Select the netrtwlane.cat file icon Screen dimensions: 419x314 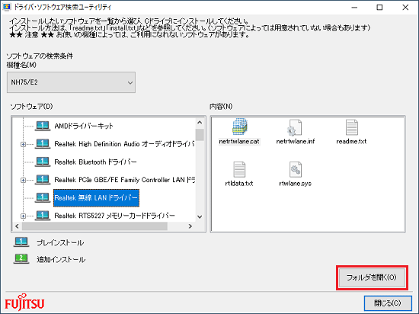tap(239, 127)
